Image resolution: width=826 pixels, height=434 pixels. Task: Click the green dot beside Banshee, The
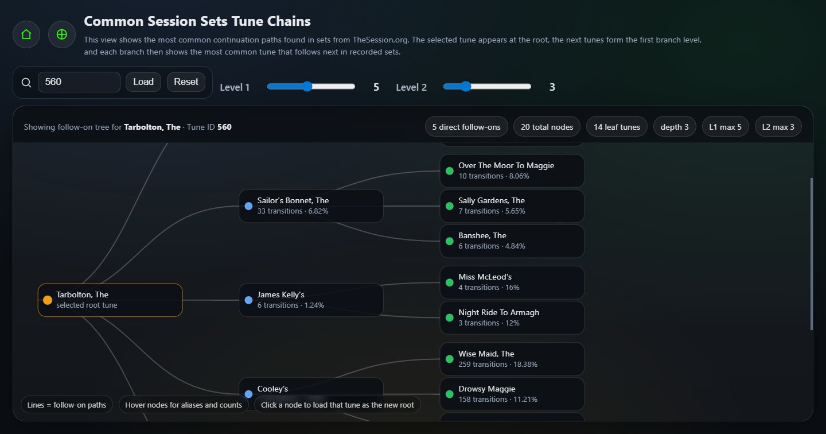[449, 241]
